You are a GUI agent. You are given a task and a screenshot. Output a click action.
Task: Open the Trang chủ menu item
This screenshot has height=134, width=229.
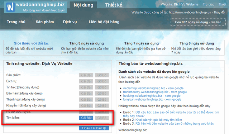pos(16,22)
